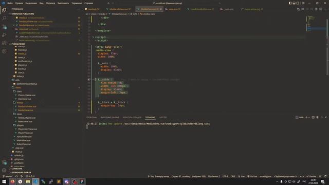
Task: Switch to the _vars.scss editor tab
Action: tap(228, 9)
